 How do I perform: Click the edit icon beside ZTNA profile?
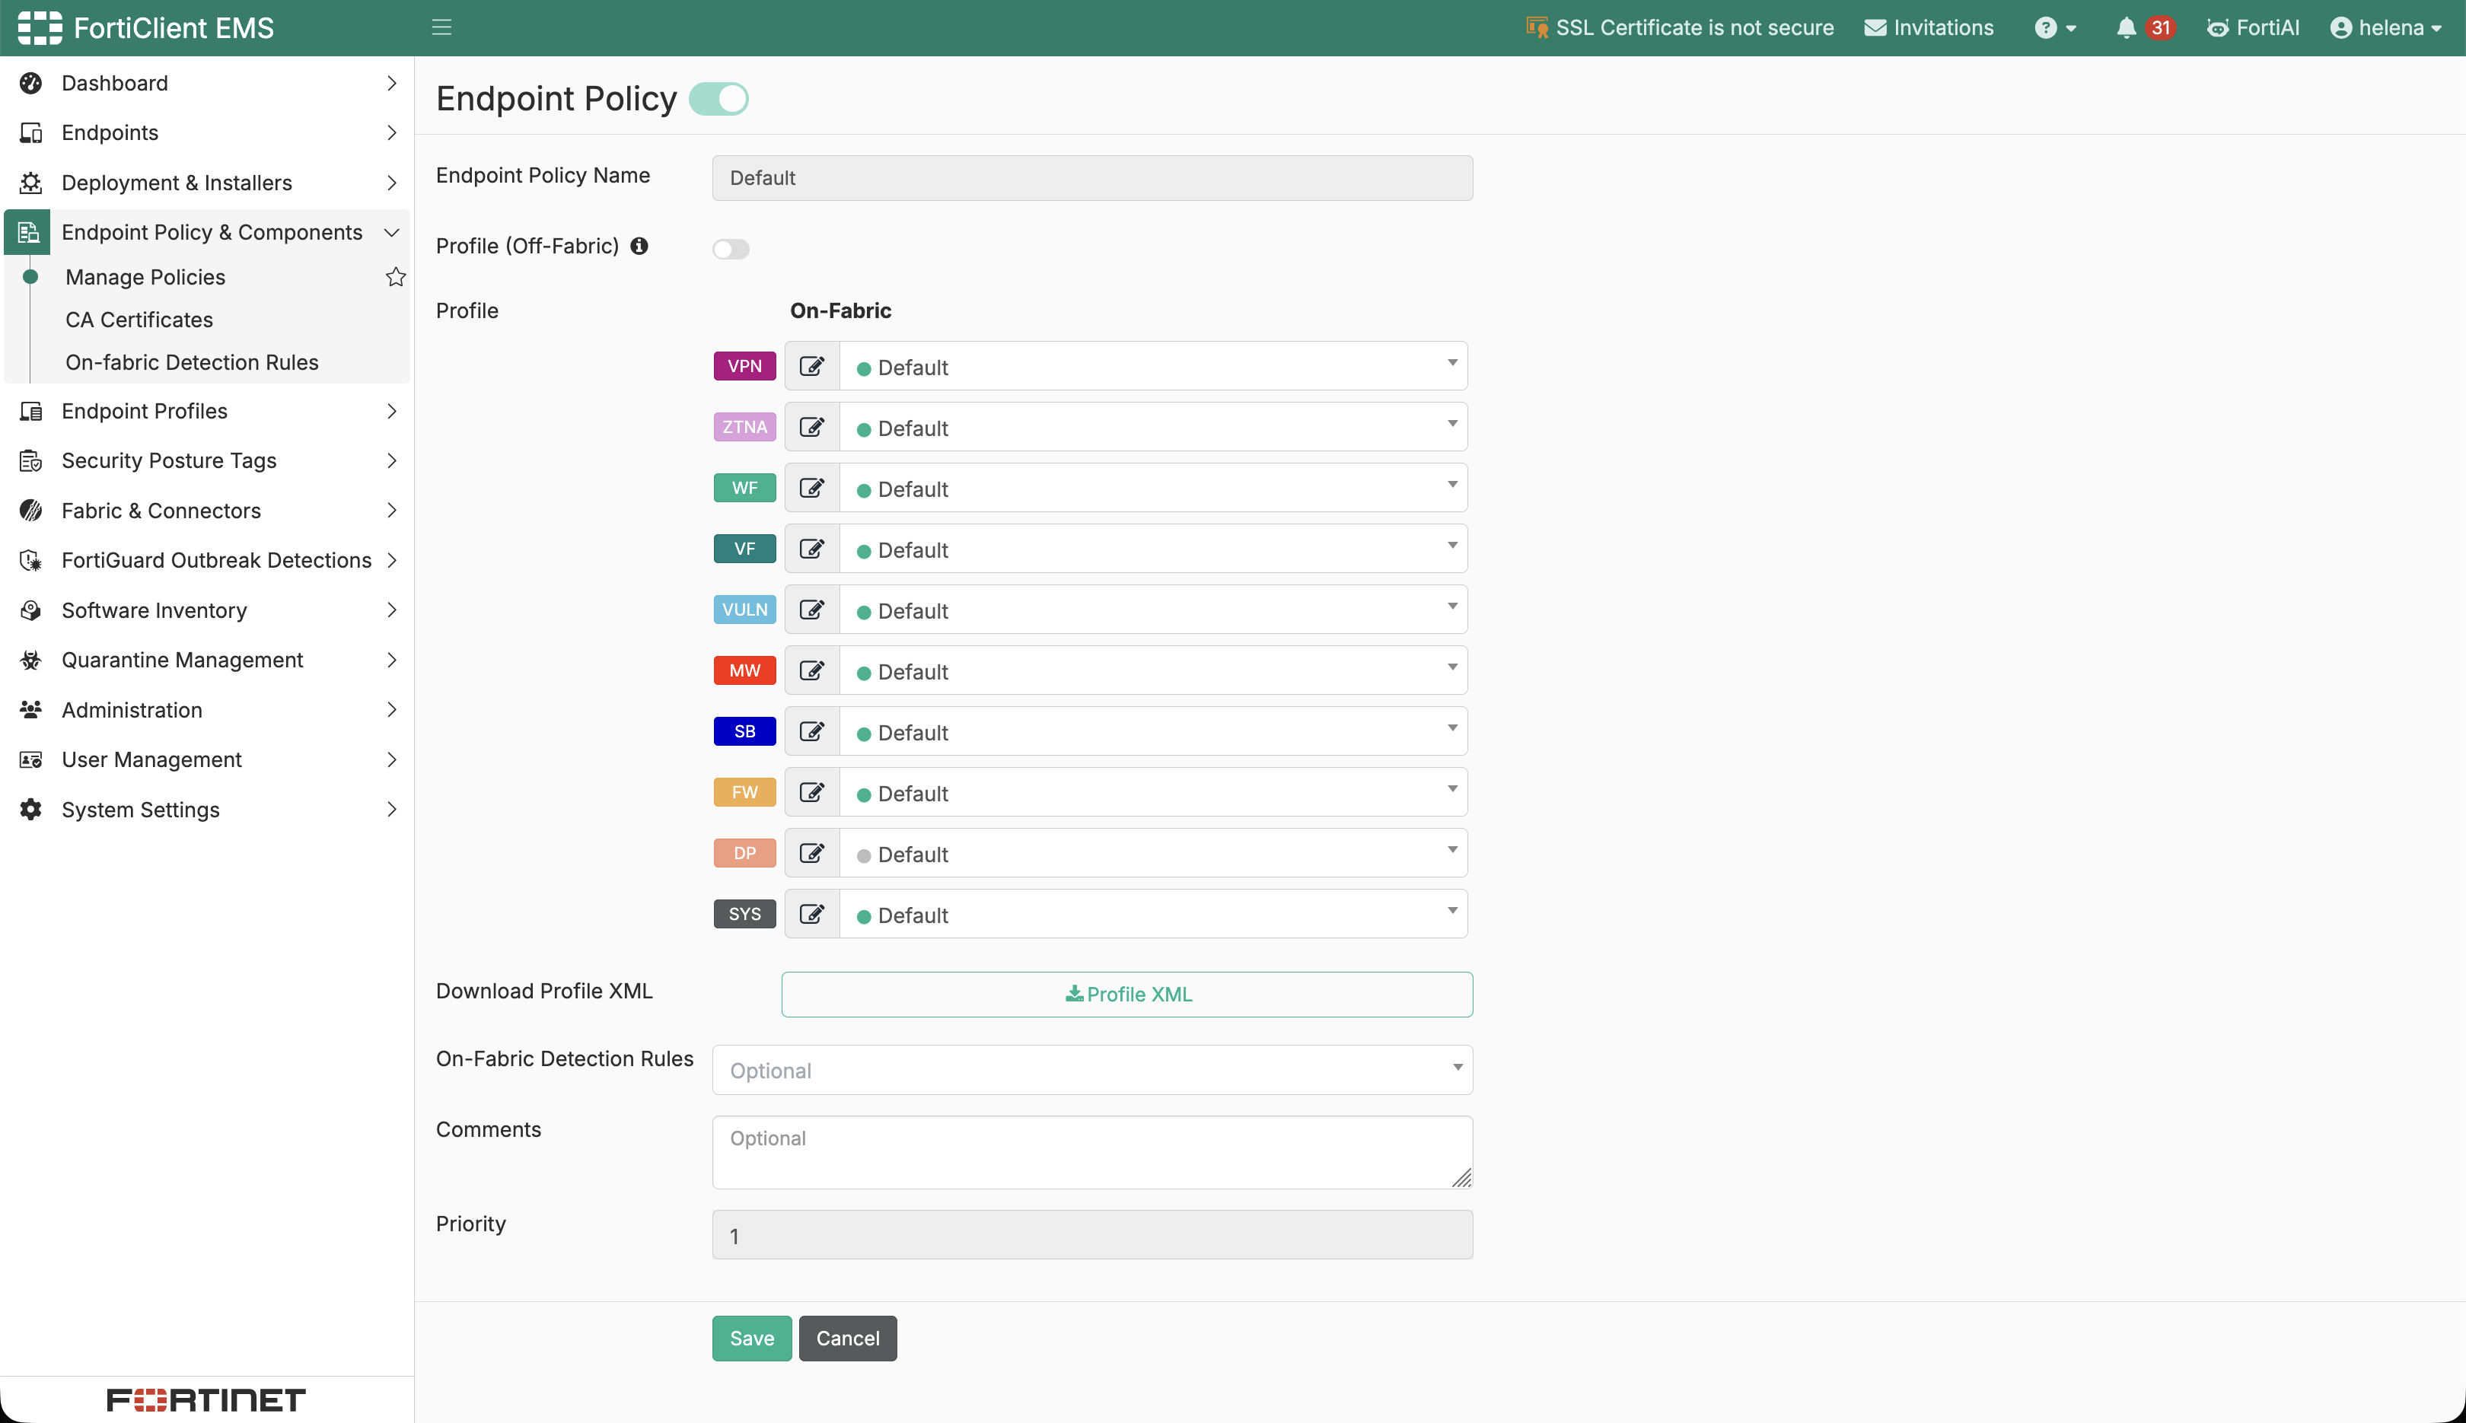[811, 427]
